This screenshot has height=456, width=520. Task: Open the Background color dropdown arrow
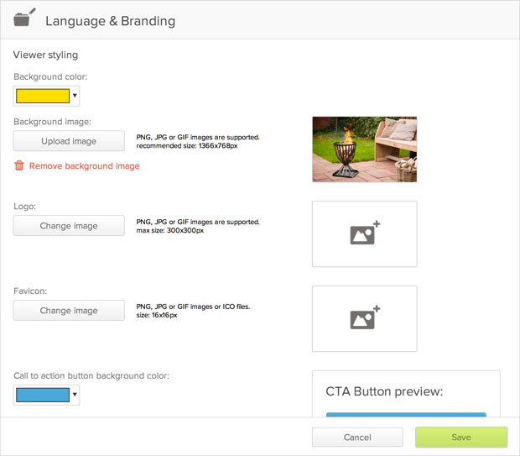75,96
